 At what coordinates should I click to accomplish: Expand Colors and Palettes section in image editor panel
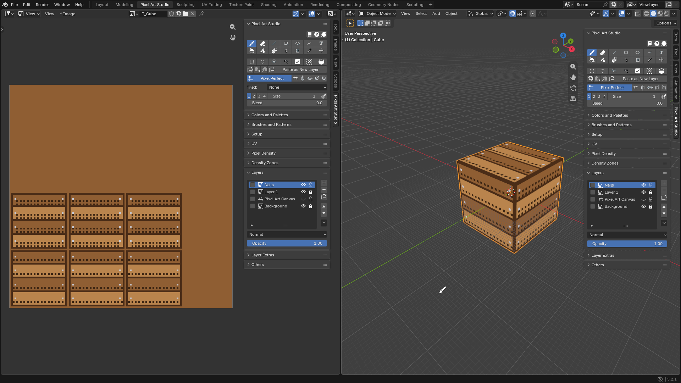(287, 115)
